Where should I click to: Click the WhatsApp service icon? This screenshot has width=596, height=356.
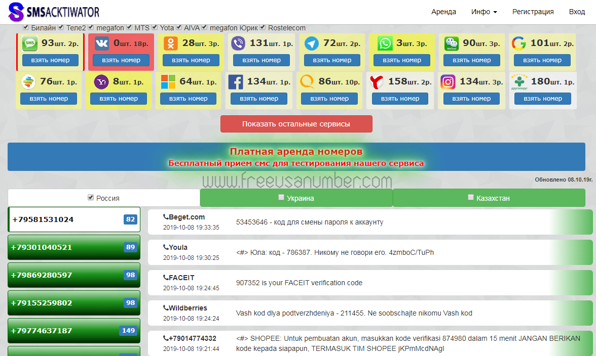385,43
